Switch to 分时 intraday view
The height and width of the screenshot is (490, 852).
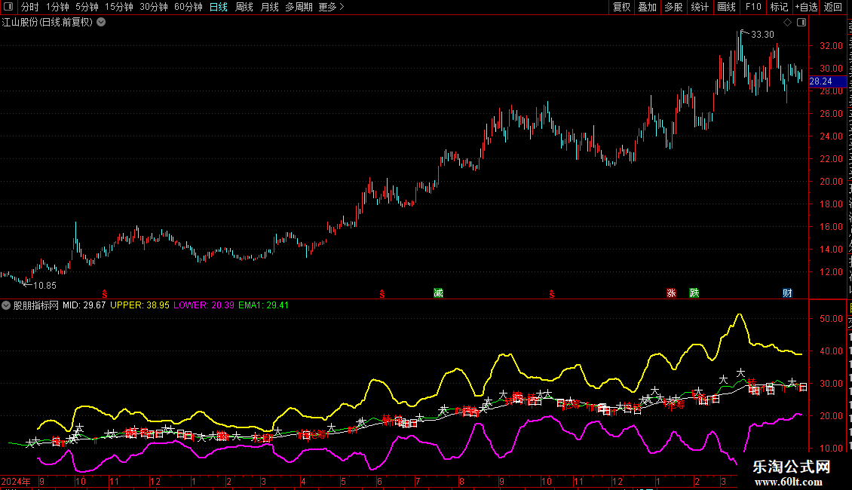click(30, 7)
